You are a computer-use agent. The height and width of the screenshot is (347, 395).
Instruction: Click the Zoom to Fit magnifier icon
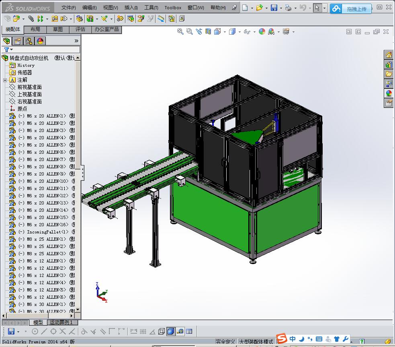click(x=180, y=31)
